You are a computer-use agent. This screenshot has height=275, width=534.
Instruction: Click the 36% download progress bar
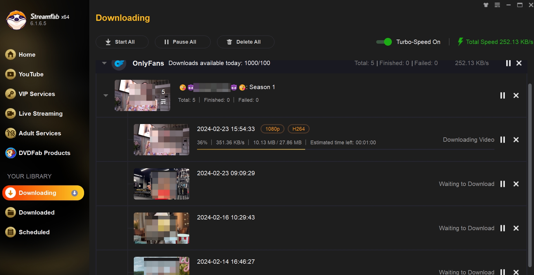pos(251,149)
